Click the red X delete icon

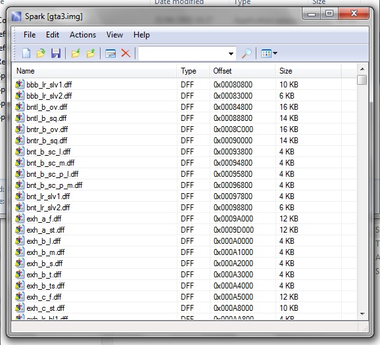pos(126,53)
